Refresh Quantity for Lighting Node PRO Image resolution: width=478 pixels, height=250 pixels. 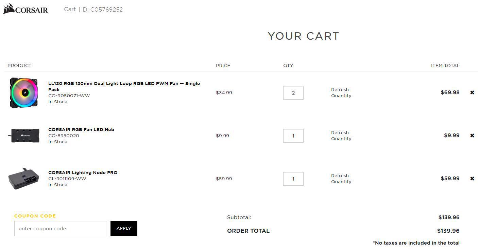(x=341, y=179)
